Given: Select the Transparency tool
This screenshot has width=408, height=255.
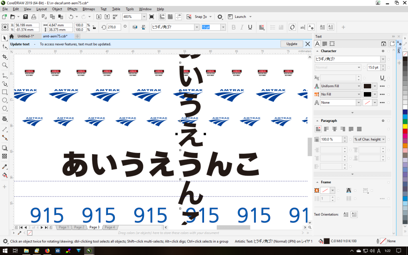Looking at the screenshot, I should (x=4, y=156).
